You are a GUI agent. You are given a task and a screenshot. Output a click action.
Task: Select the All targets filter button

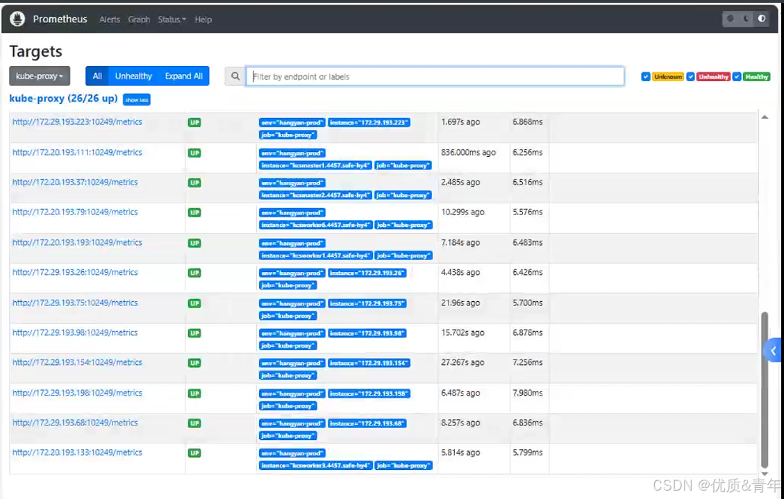97,76
